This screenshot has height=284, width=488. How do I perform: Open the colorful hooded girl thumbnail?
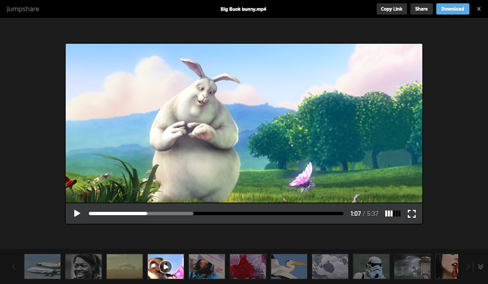click(207, 266)
